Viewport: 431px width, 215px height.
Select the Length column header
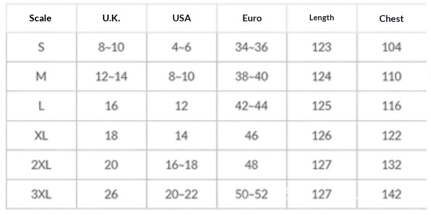coord(321,18)
